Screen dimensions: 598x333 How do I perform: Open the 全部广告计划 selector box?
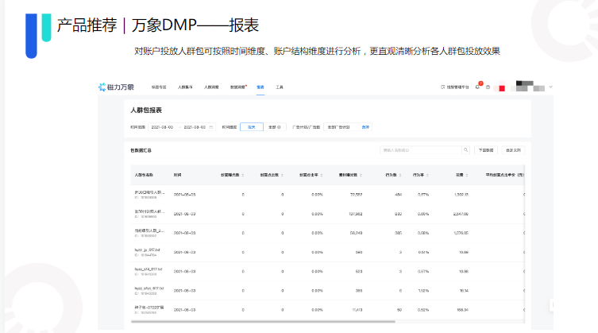tap(348, 127)
